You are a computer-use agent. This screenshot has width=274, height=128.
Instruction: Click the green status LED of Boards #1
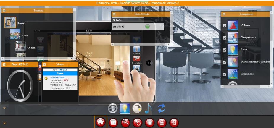tap(148, 27)
